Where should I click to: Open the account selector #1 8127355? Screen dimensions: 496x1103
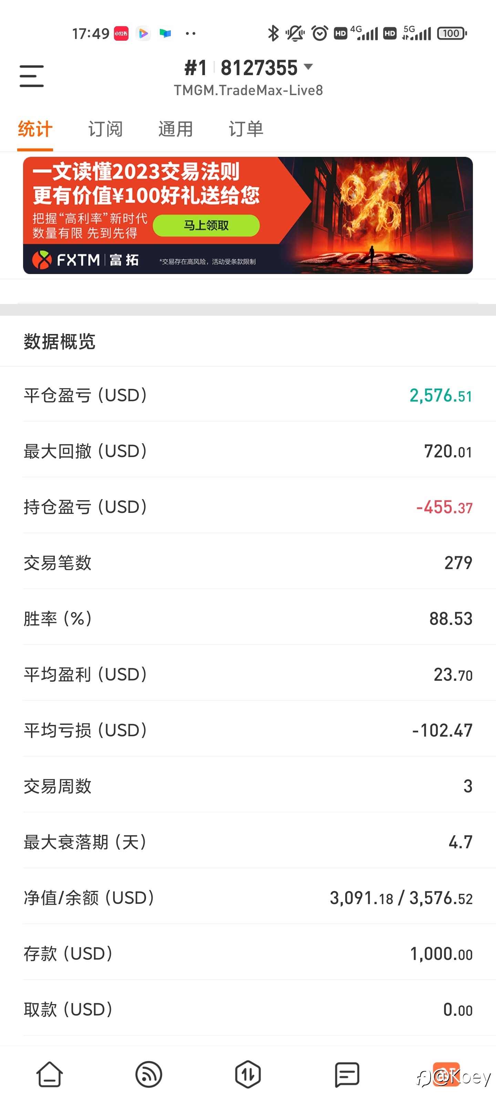click(x=249, y=68)
